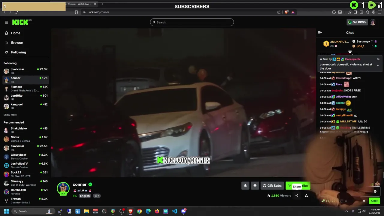Screen dimensions: 384x216
Task: Open the emoji picker in chat
Action: [x=375, y=191]
